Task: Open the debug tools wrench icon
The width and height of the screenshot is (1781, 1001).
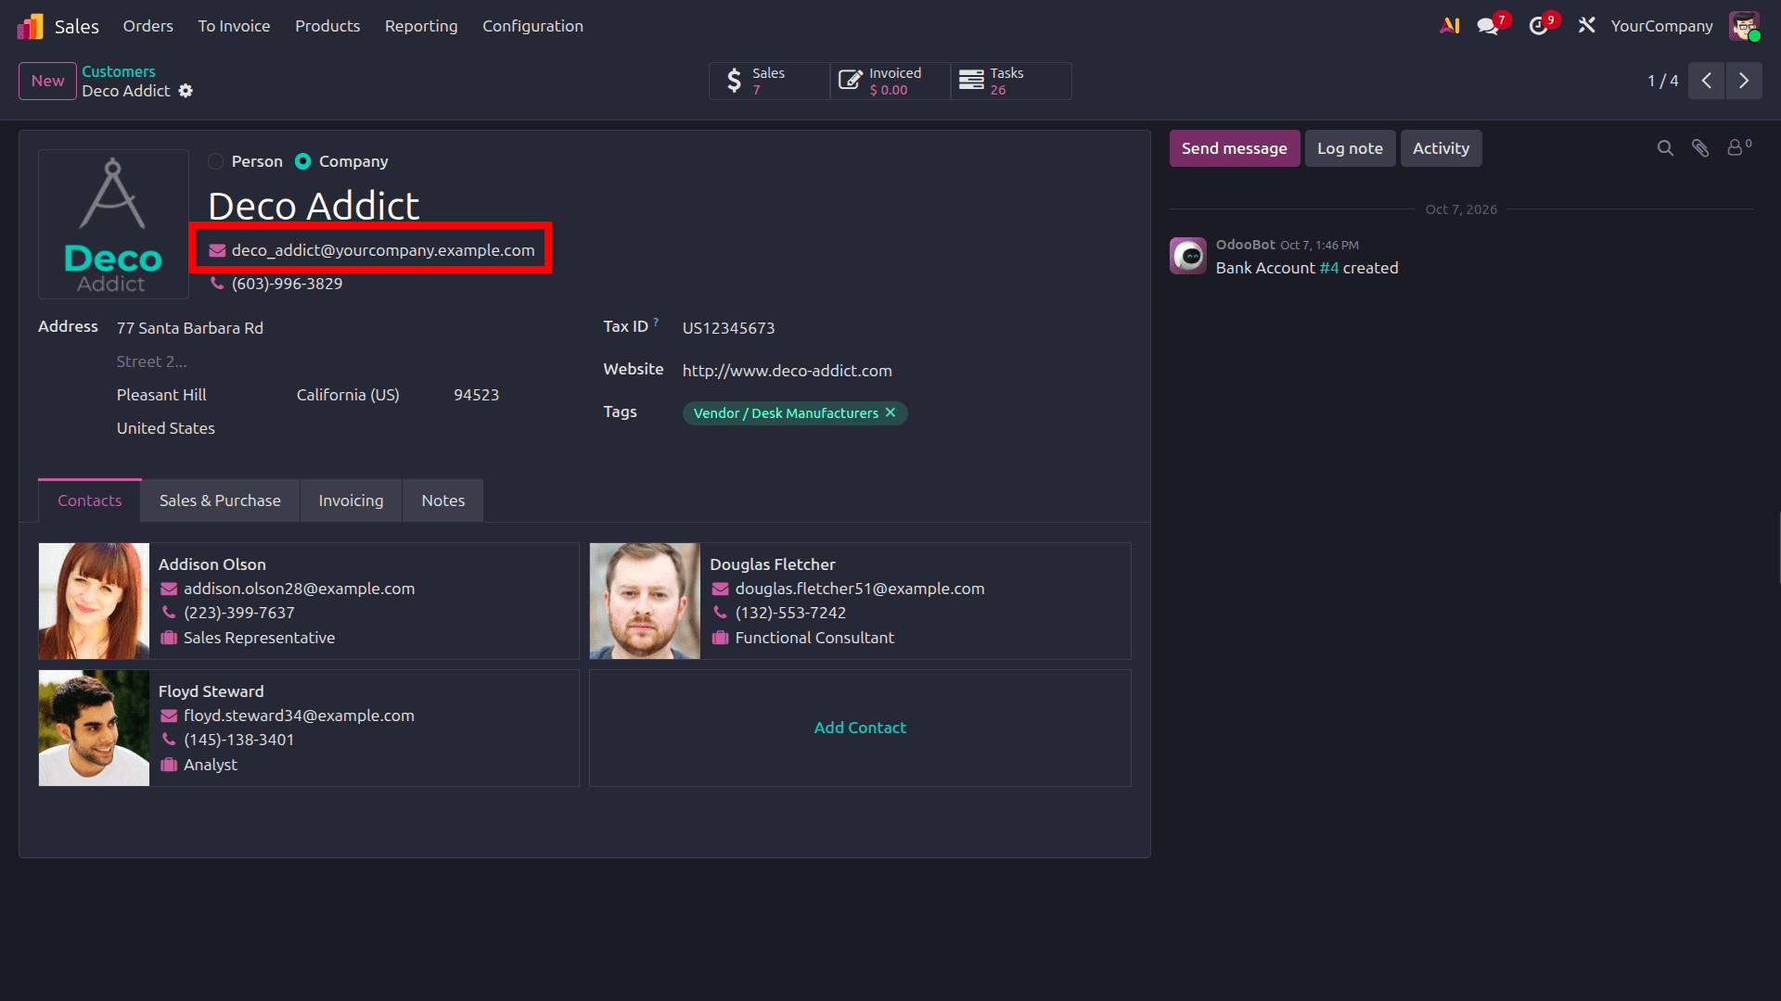Action: pyautogui.click(x=1587, y=26)
